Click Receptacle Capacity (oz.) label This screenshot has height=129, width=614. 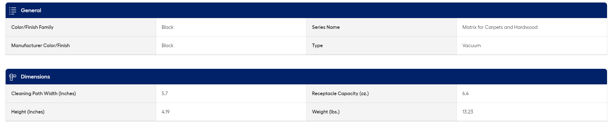pyautogui.click(x=340, y=93)
